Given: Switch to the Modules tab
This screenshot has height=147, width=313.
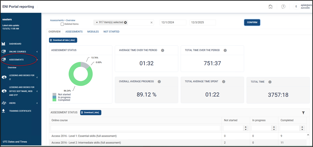Looking at the screenshot, I should click(93, 32).
